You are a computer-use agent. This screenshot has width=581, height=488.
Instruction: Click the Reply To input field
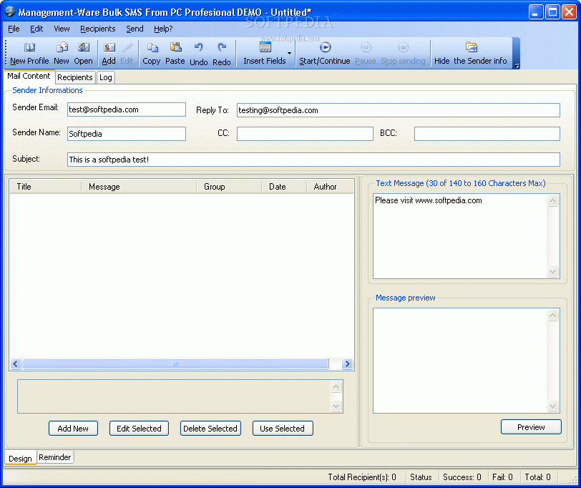pos(399,110)
